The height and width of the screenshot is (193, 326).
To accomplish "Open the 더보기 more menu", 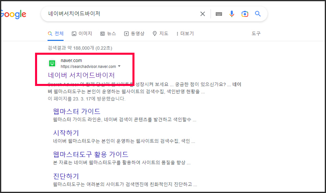I will 185,34.
